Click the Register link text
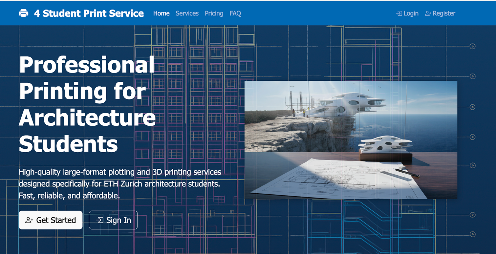 [444, 13]
